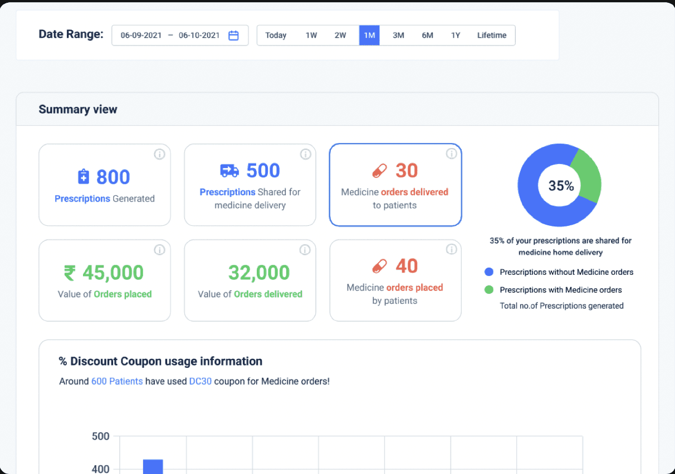Select the 1W range option

(x=311, y=35)
